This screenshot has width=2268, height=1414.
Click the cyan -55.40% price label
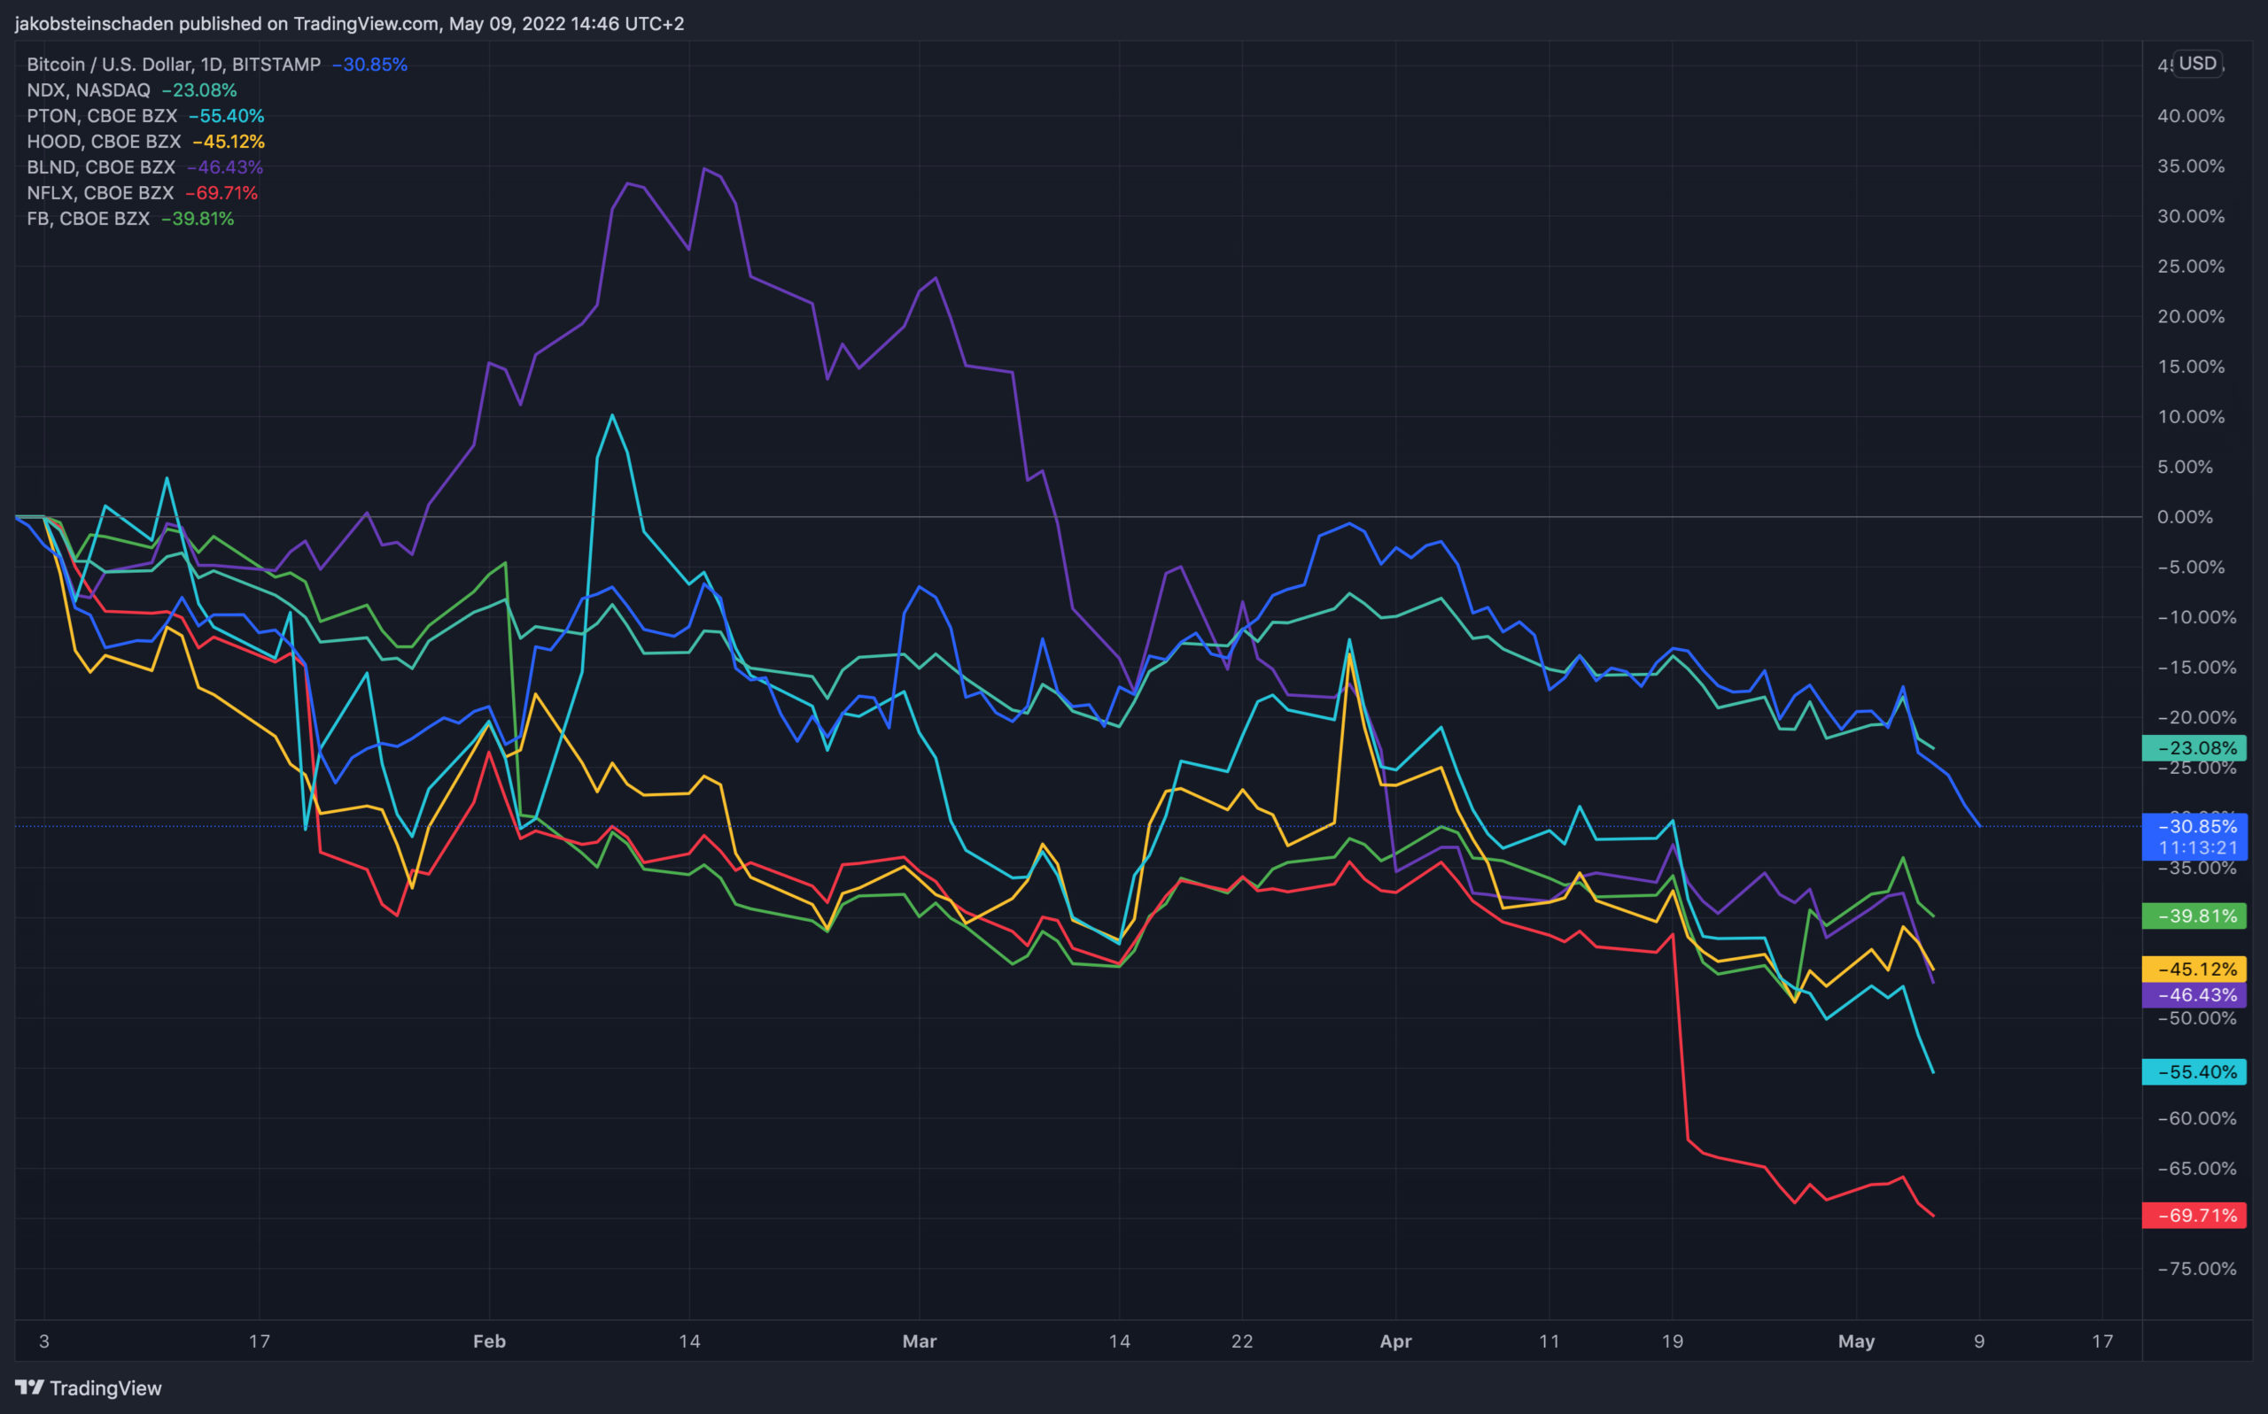(x=2194, y=1071)
